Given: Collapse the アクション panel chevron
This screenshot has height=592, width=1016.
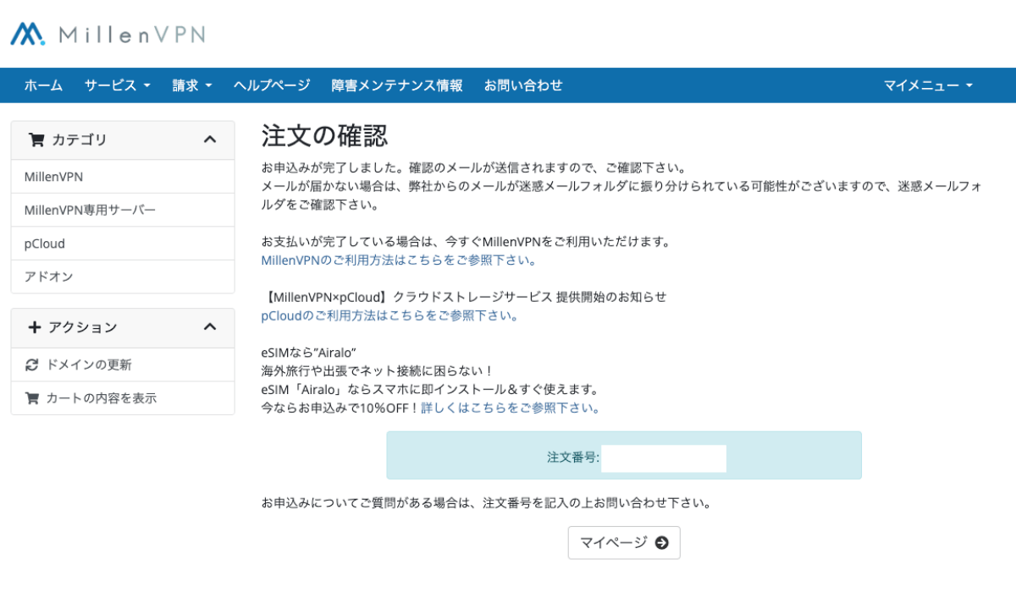Looking at the screenshot, I should (211, 327).
